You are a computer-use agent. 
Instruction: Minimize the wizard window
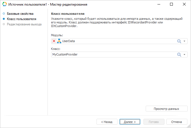coord(159,4)
